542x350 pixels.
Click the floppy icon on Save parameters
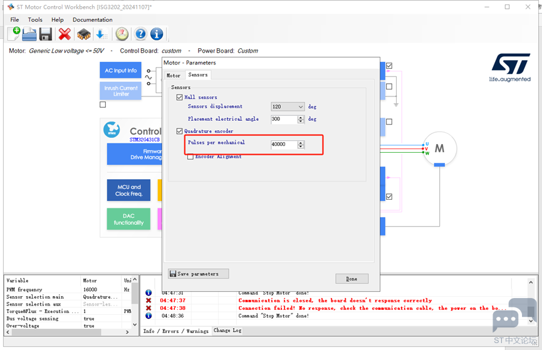tap(173, 274)
